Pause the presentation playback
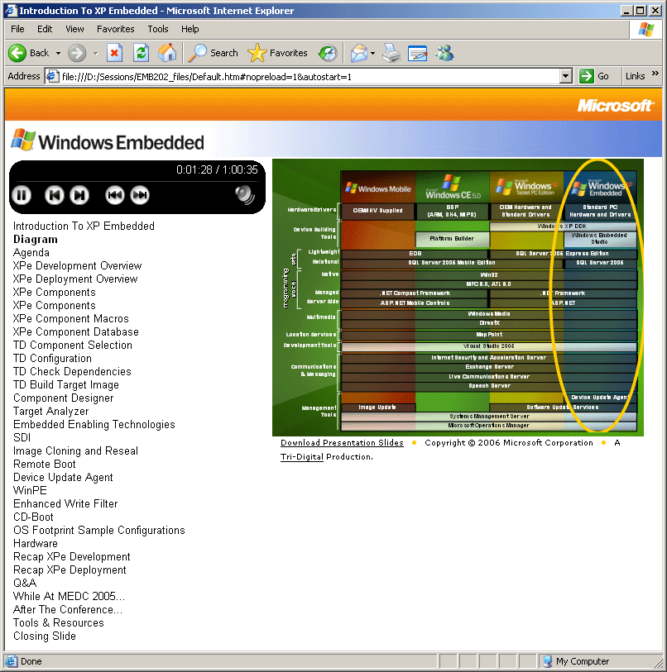 pos(22,195)
